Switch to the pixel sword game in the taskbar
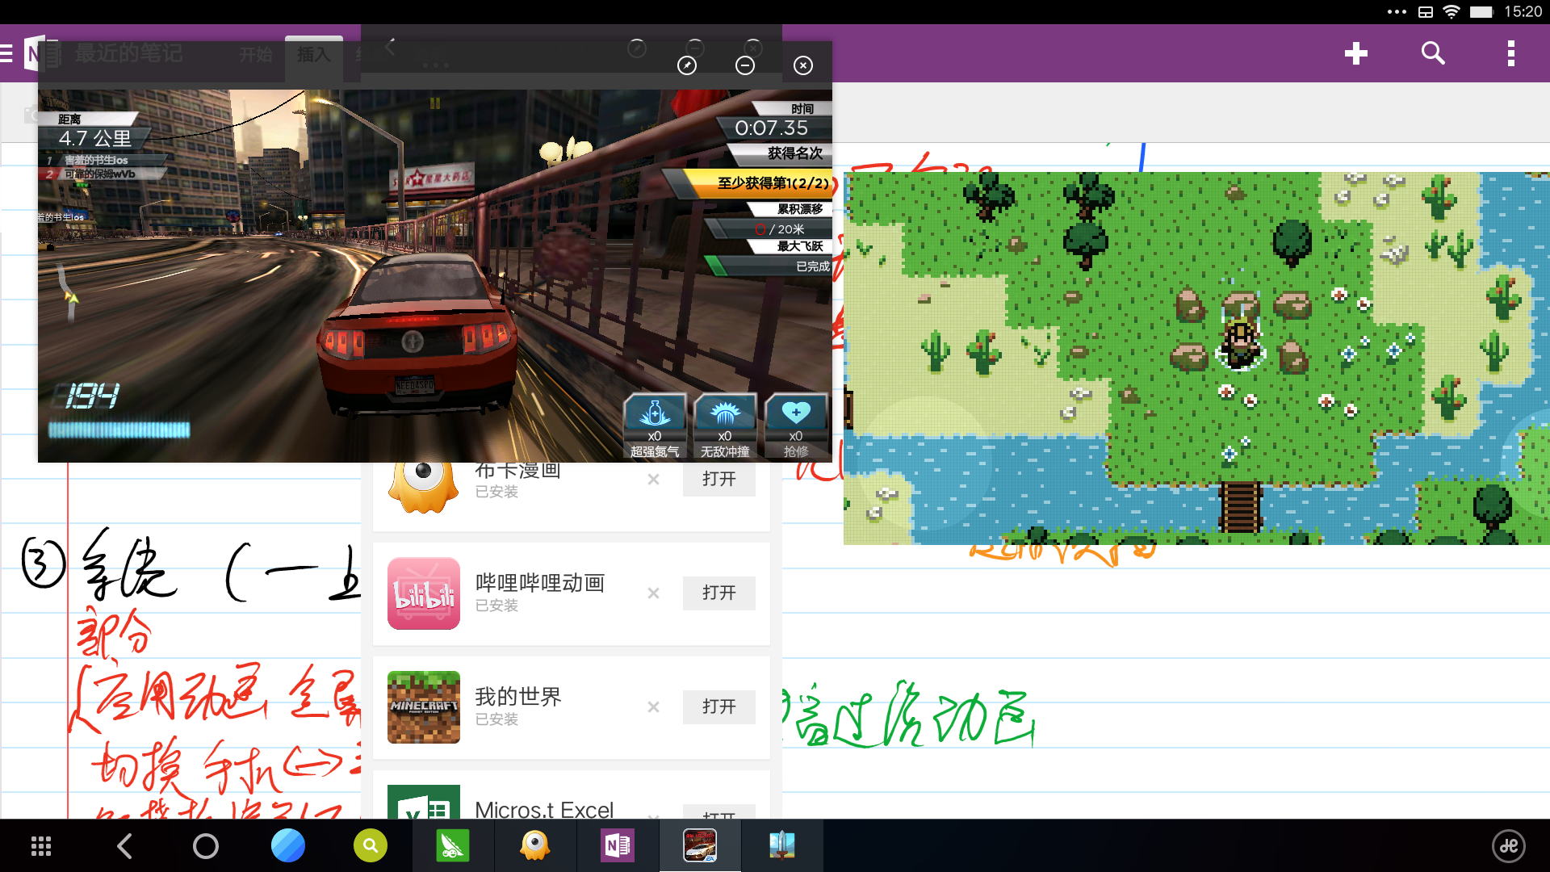The image size is (1550, 872). (x=781, y=846)
